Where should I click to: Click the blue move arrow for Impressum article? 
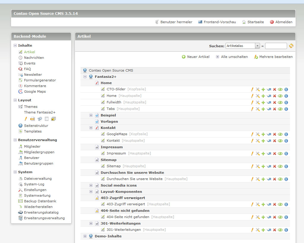[x=269, y=154]
